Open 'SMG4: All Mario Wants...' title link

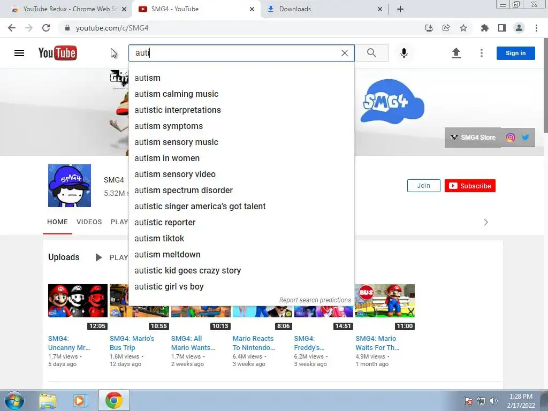pos(193,343)
